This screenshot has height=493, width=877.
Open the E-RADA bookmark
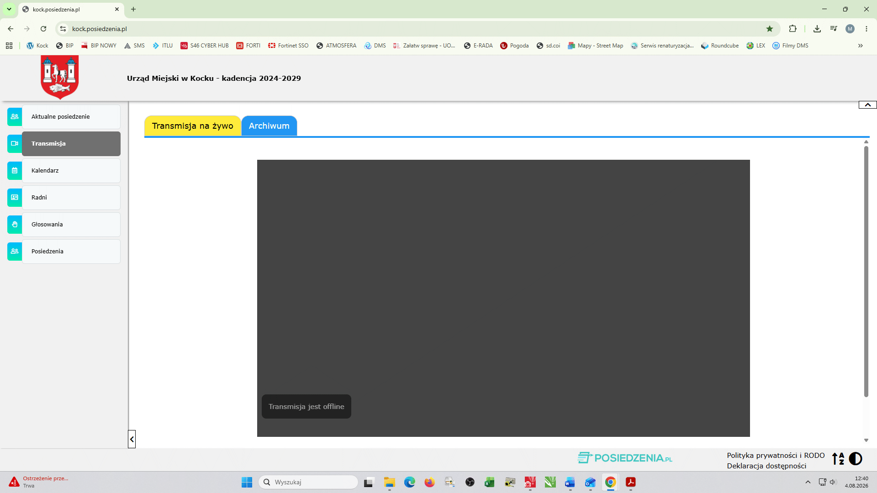click(x=478, y=46)
